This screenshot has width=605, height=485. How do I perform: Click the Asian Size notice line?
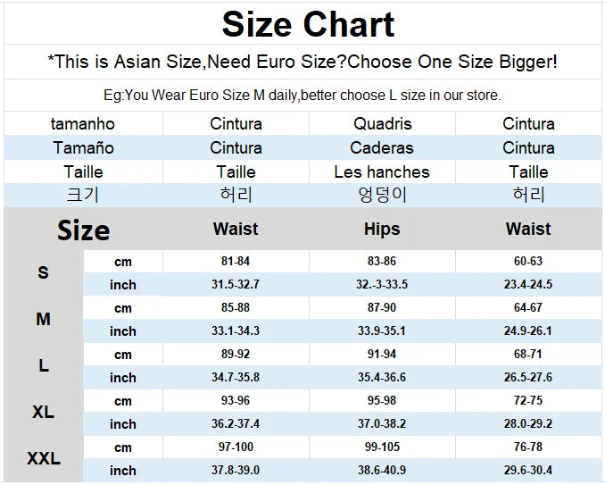(302, 63)
